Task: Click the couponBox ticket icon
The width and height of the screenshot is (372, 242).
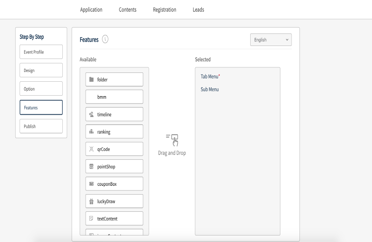Action: point(92,184)
